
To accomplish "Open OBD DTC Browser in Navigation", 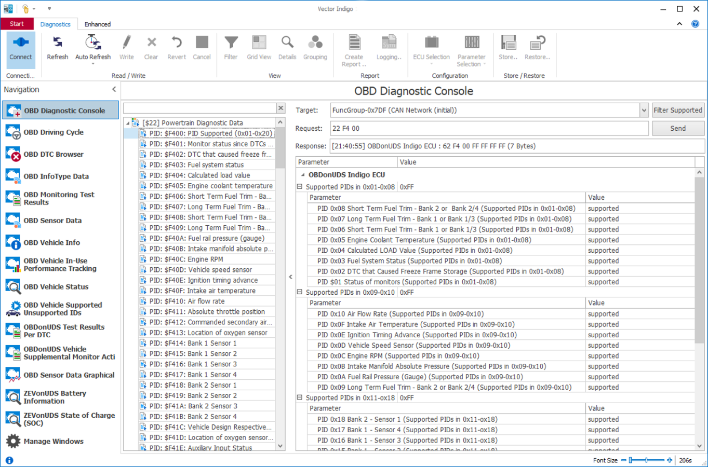I will (60, 154).
